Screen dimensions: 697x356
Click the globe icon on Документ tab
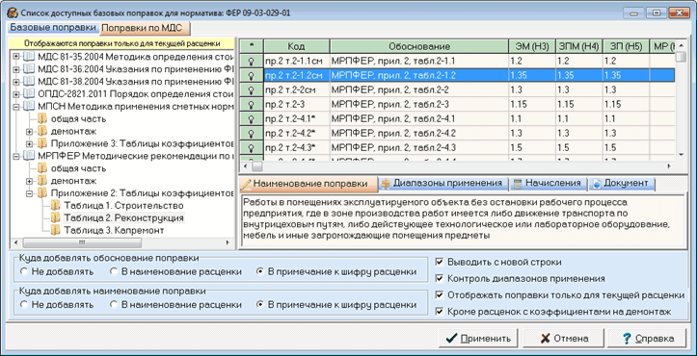point(597,184)
